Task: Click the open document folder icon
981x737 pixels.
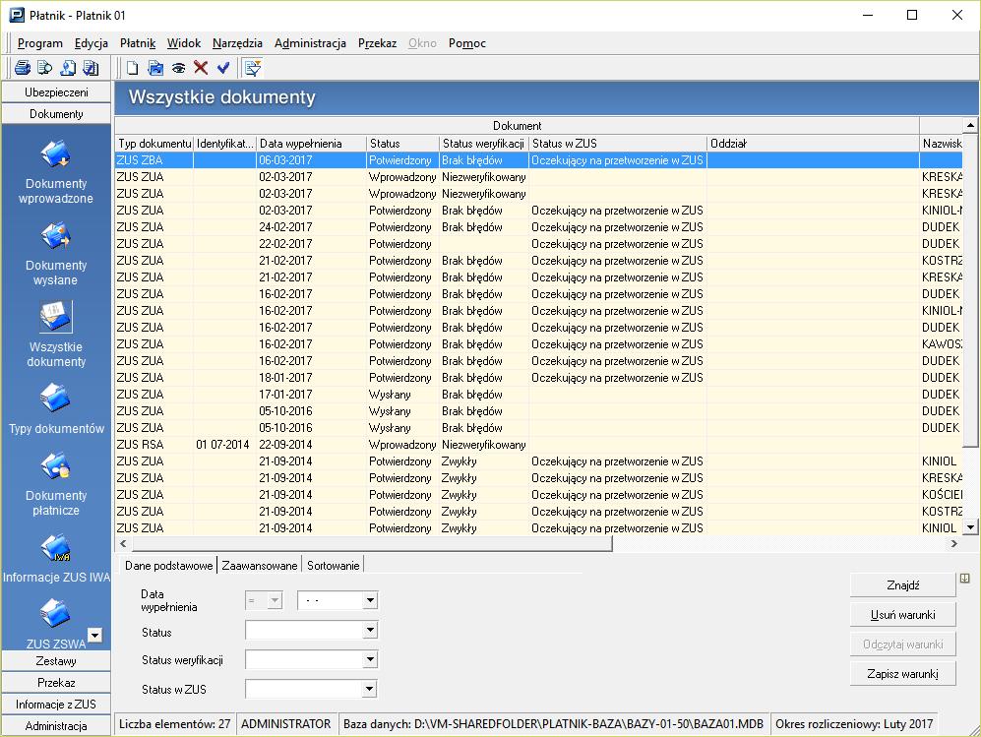Action: click(155, 68)
